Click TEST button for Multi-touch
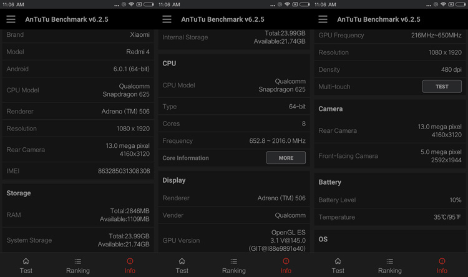Image resolution: width=468 pixels, height=277 pixels. coord(442,87)
